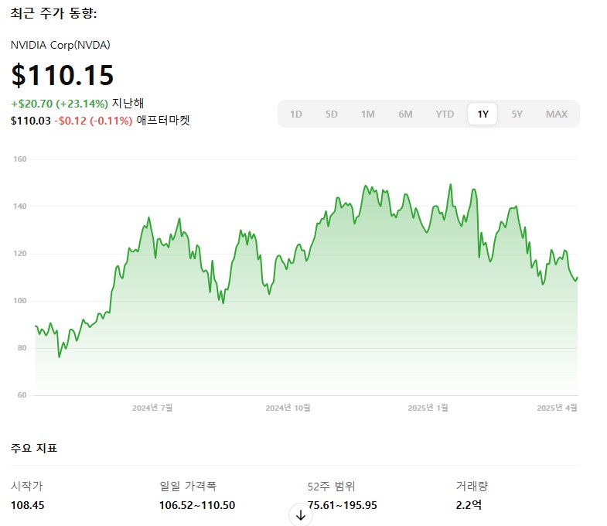Click the +$20.70 (+23.14%) change value
This screenshot has width=607, height=526.
click(x=60, y=104)
